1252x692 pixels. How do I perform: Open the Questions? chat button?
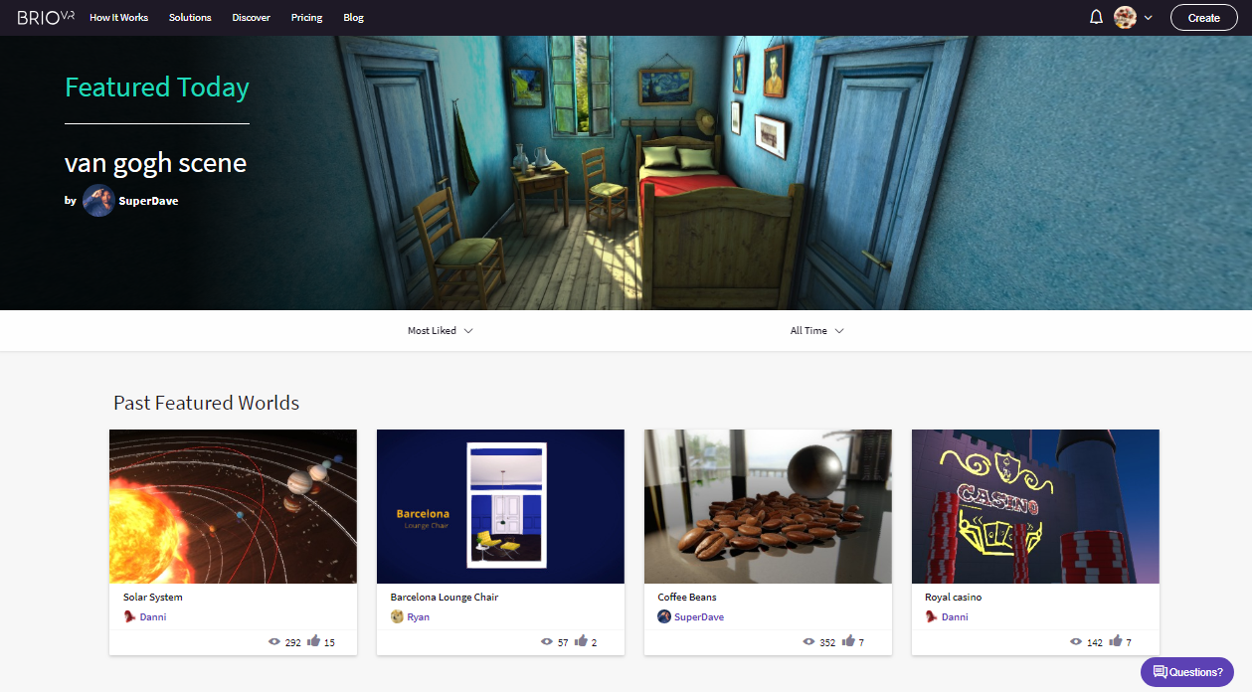click(x=1187, y=672)
